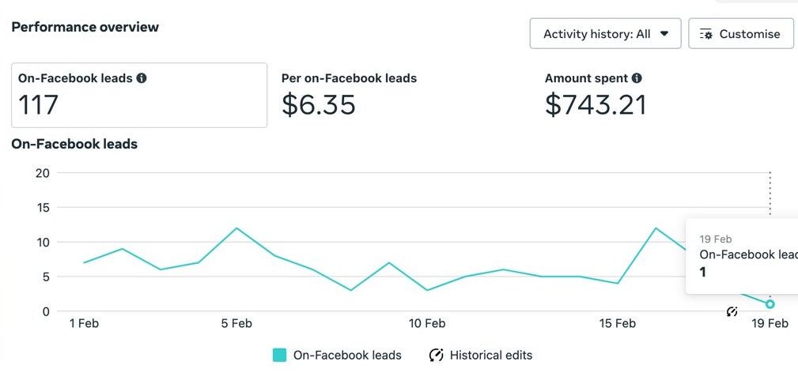Click the 1 Feb x-axis label
This screenshot has height=388, width=798.
pyautogui.click(x=84, y=323)
